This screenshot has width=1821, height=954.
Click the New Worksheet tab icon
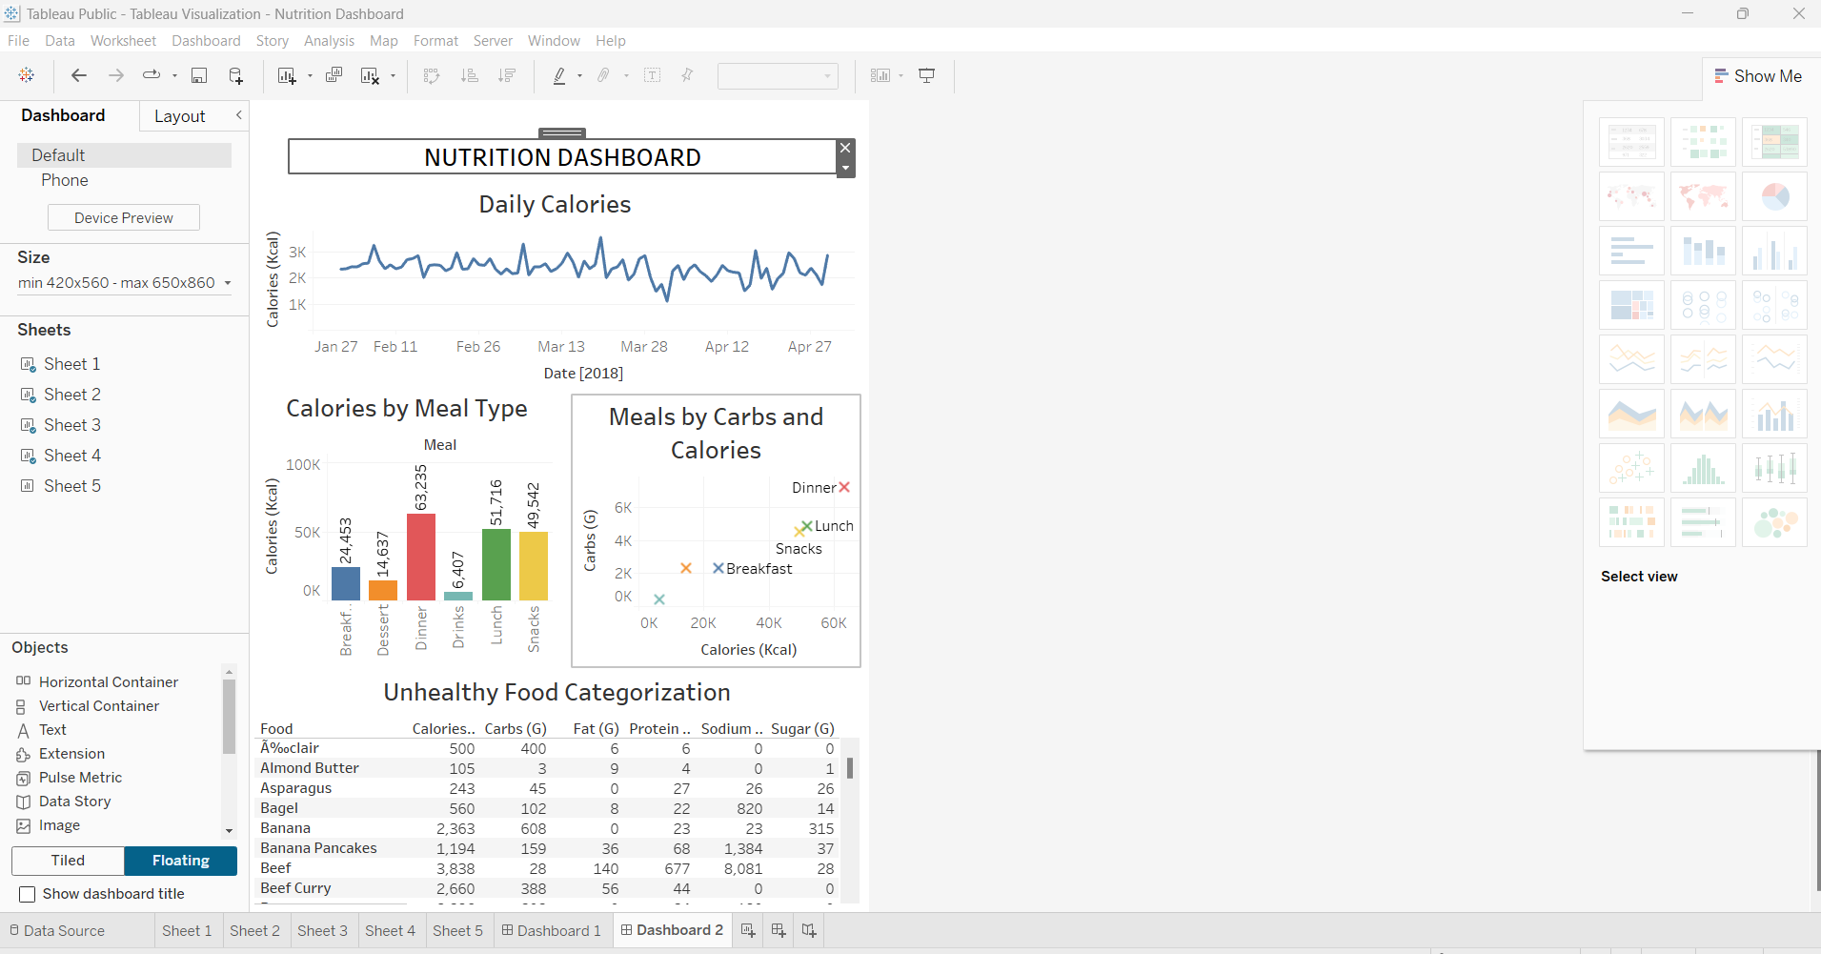(748, 930)
